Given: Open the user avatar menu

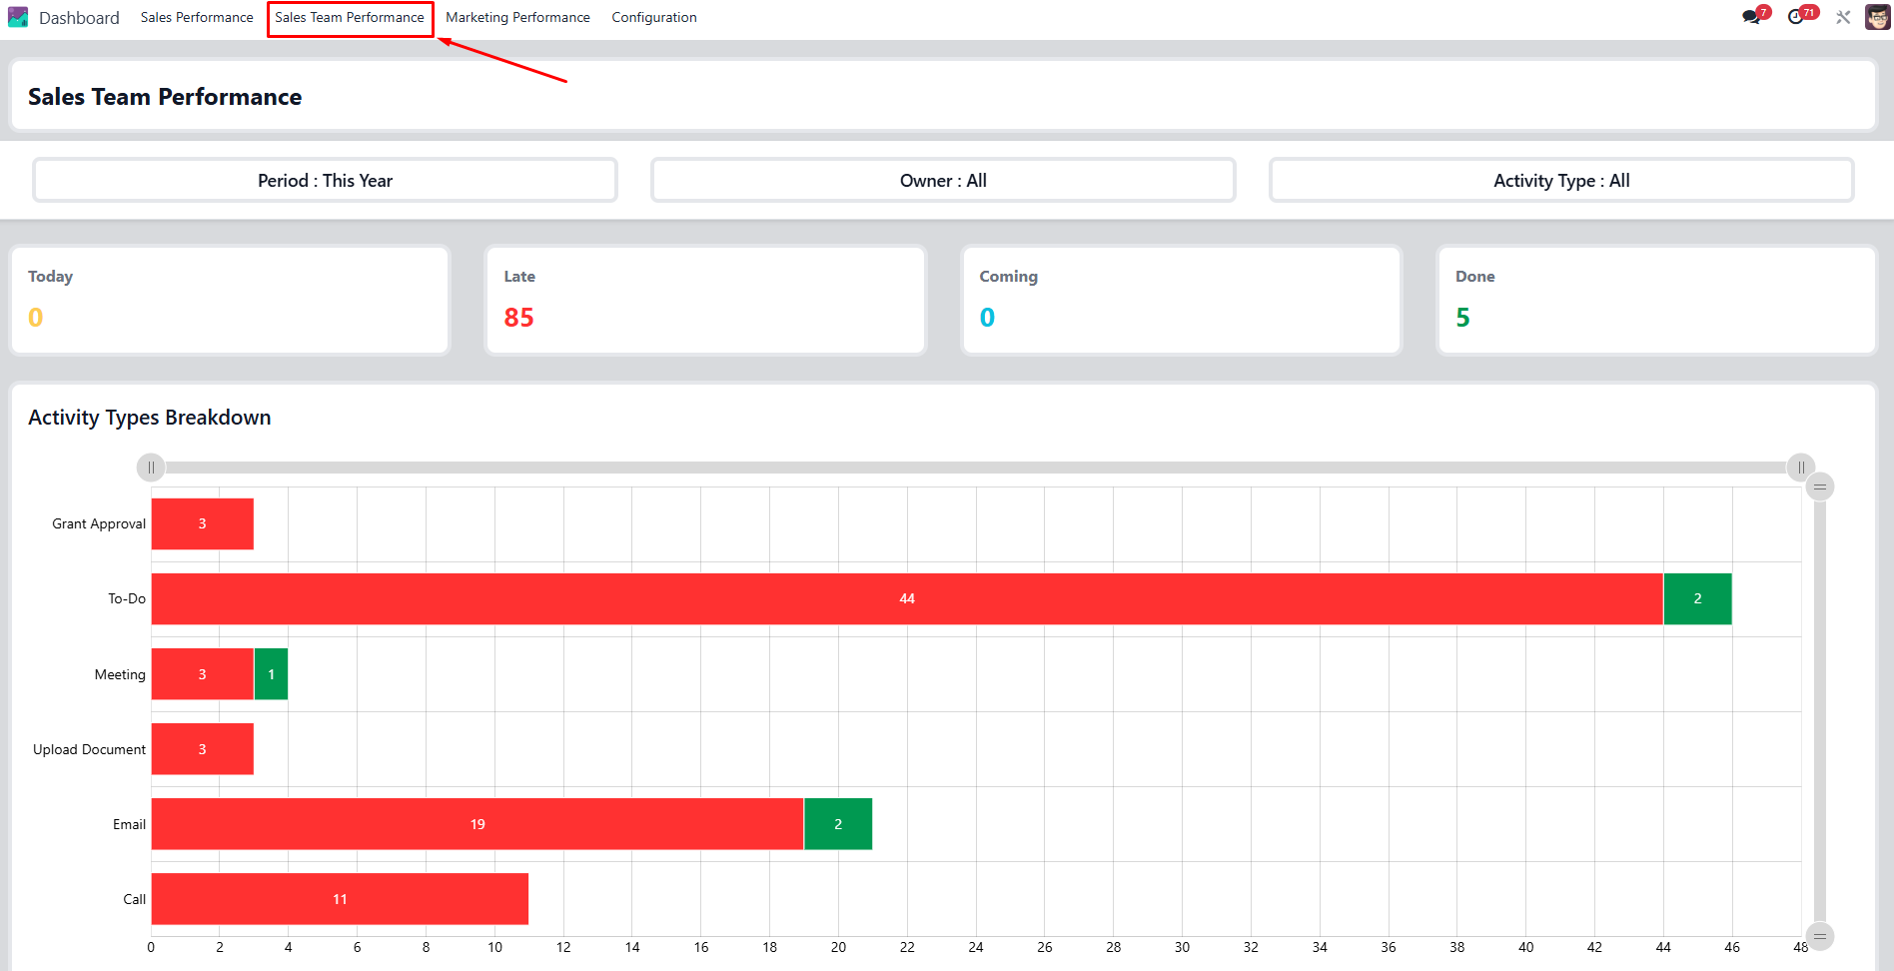Looking at the screenshot, I should [1877, 17].
